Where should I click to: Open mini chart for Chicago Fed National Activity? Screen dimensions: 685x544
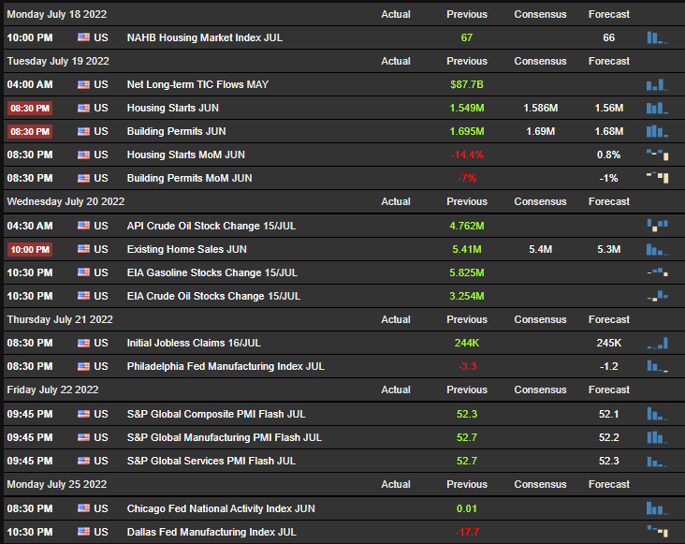point(657,508)
